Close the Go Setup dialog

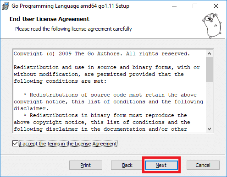click(x=216, y=6)
